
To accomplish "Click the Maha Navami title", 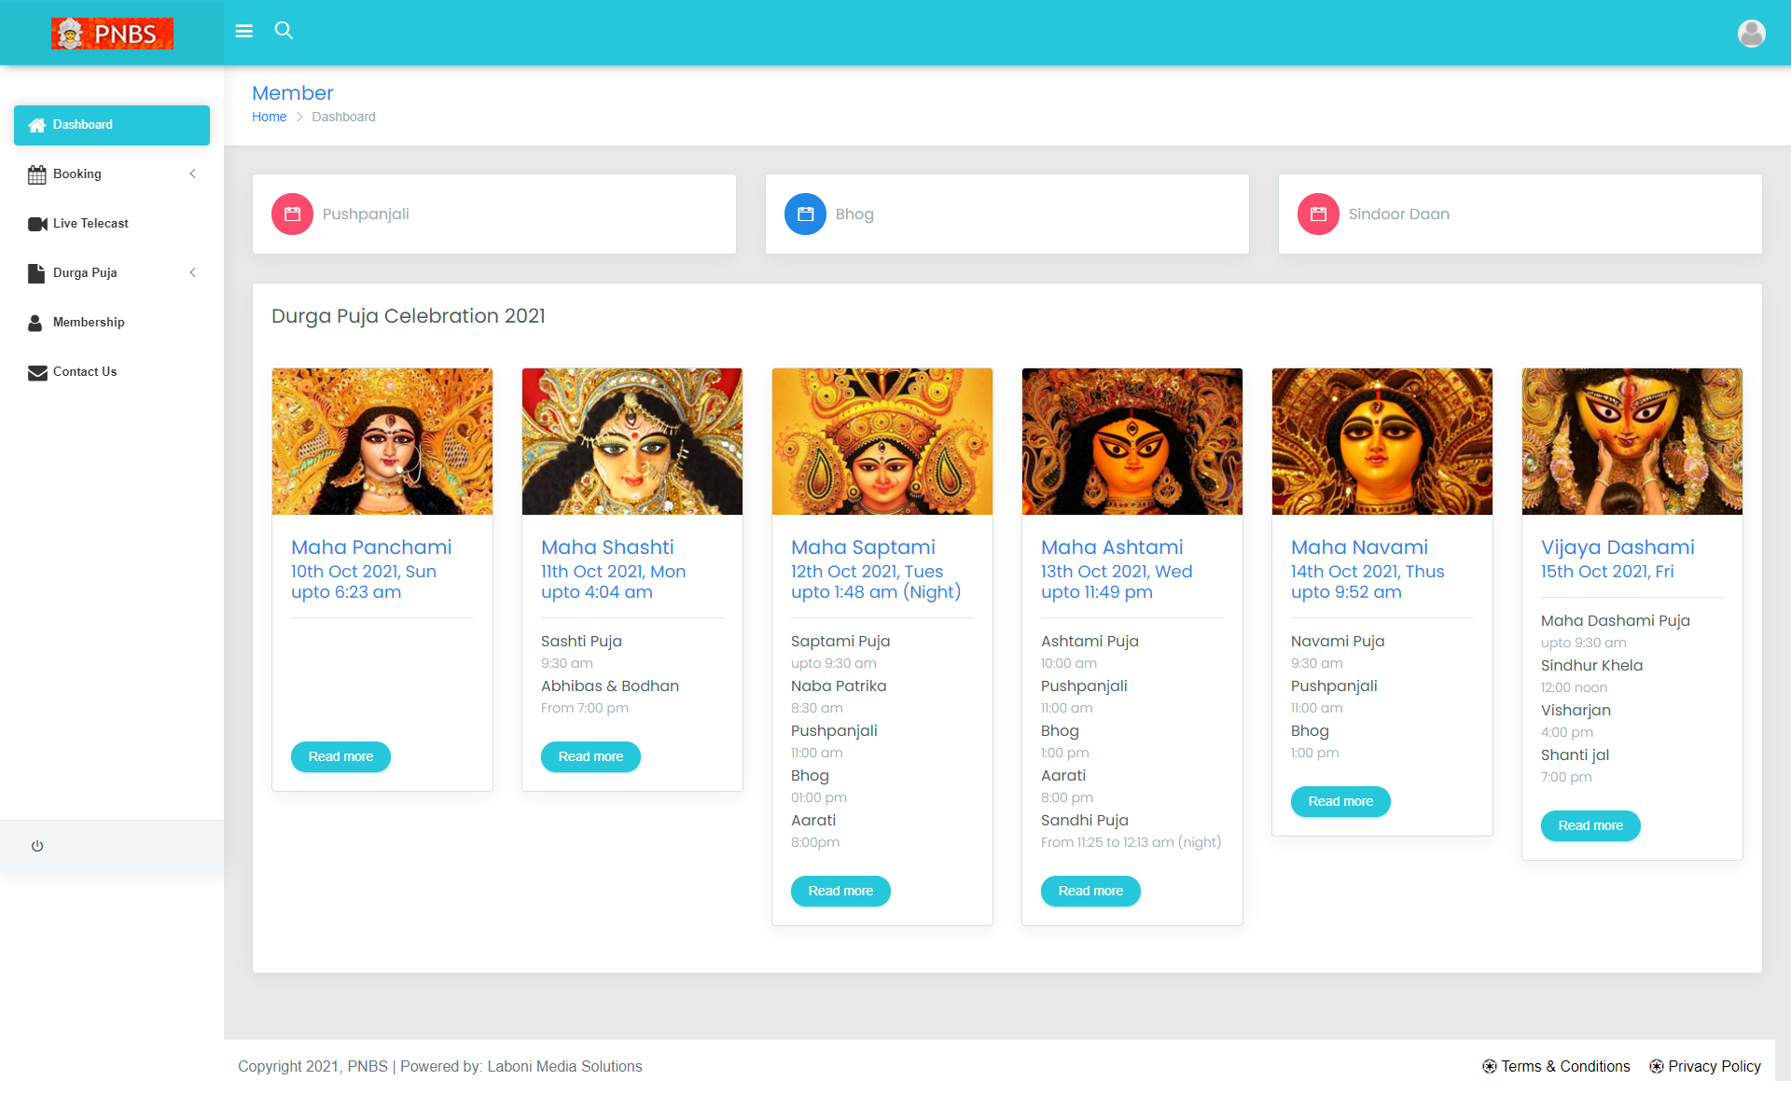I will point(1359,547).
